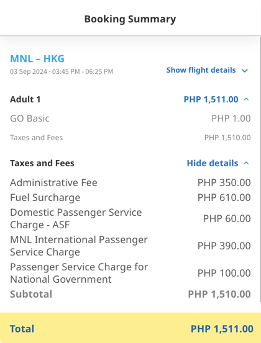261x343 pixels.
Task: Click the Administrative Fee line item
Action: 130,182
